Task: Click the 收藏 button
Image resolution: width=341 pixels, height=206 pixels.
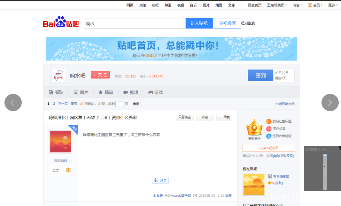Action: (205, 117)
